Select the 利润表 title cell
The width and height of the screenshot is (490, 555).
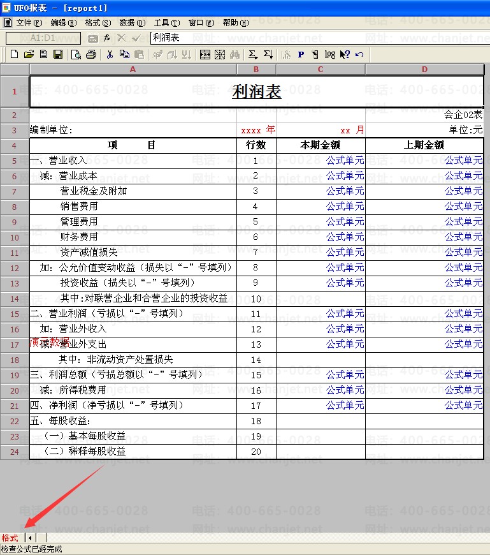pos(257,92)
